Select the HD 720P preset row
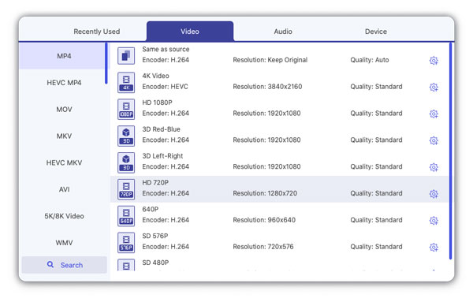Image resolution: width=473 pixels, height=302 pixels. tap(279, 189)
